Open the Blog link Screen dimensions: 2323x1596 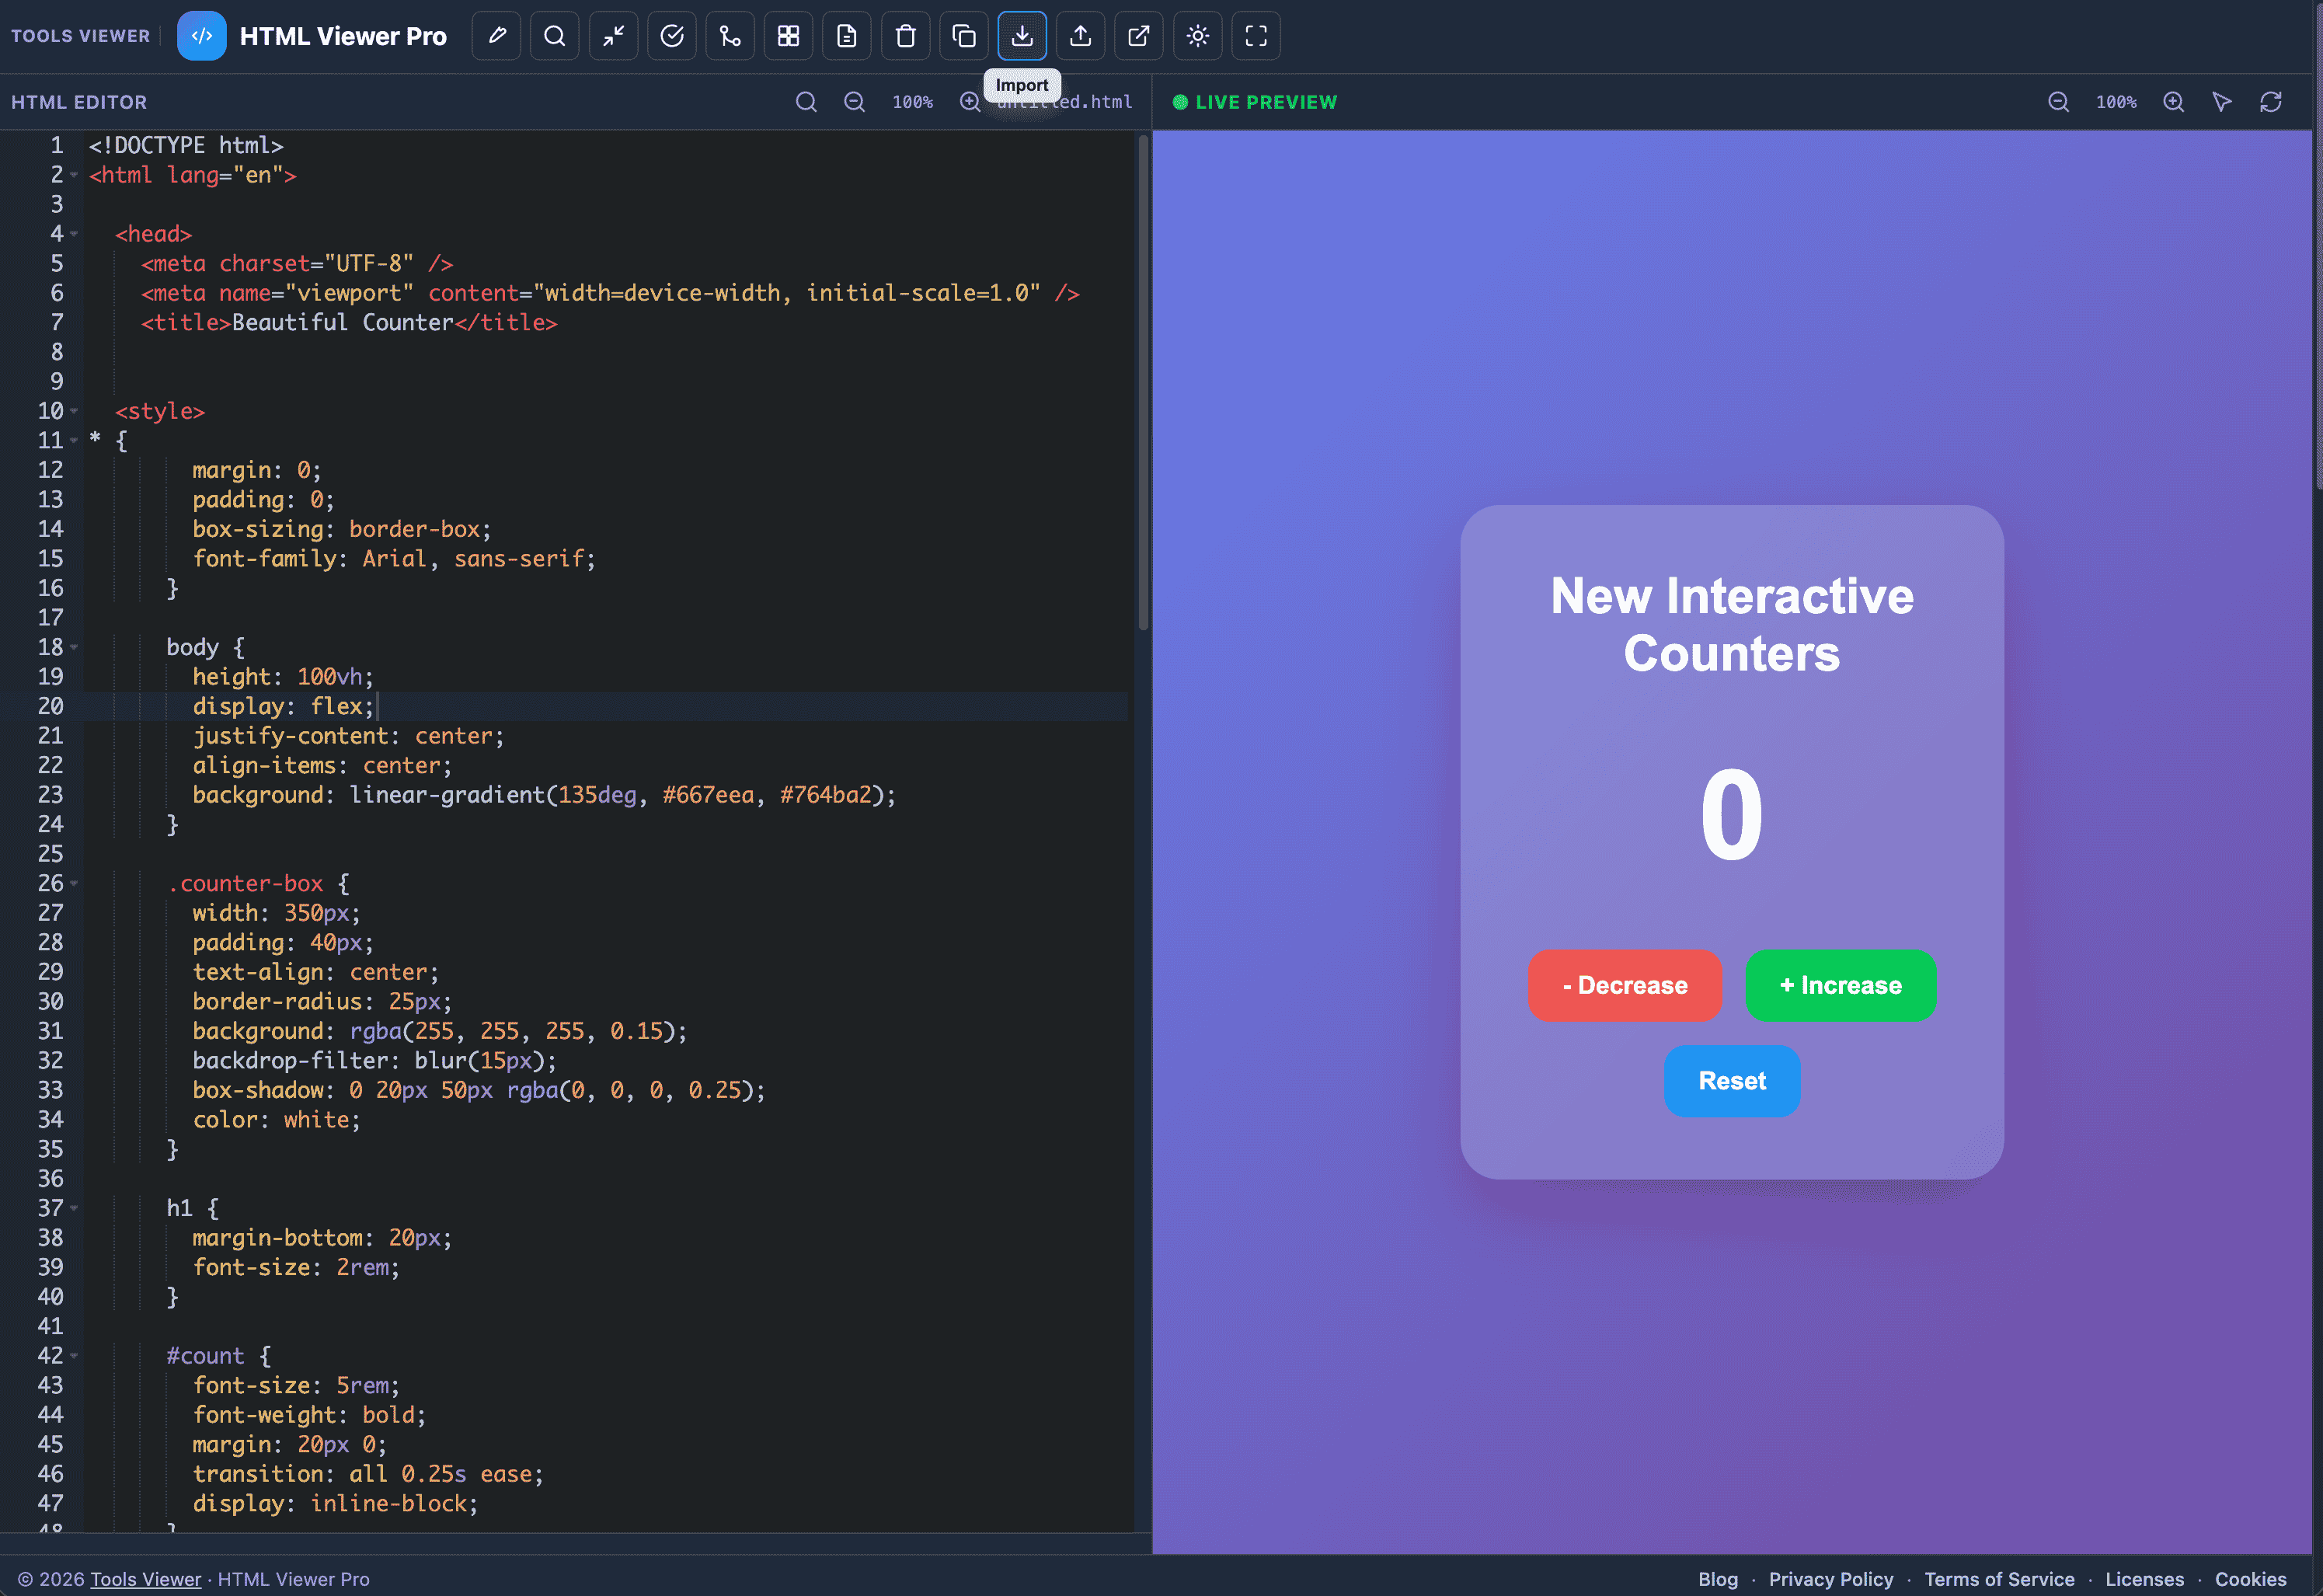pos(1717,1579)
